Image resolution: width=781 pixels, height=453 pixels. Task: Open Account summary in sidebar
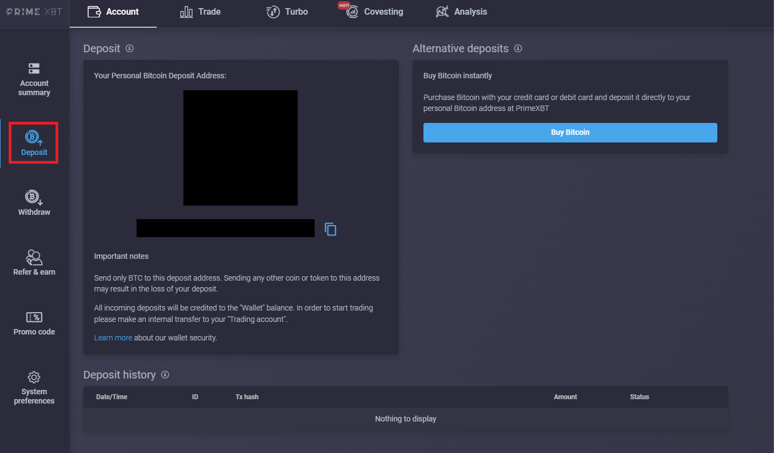(x=34, y=79)
